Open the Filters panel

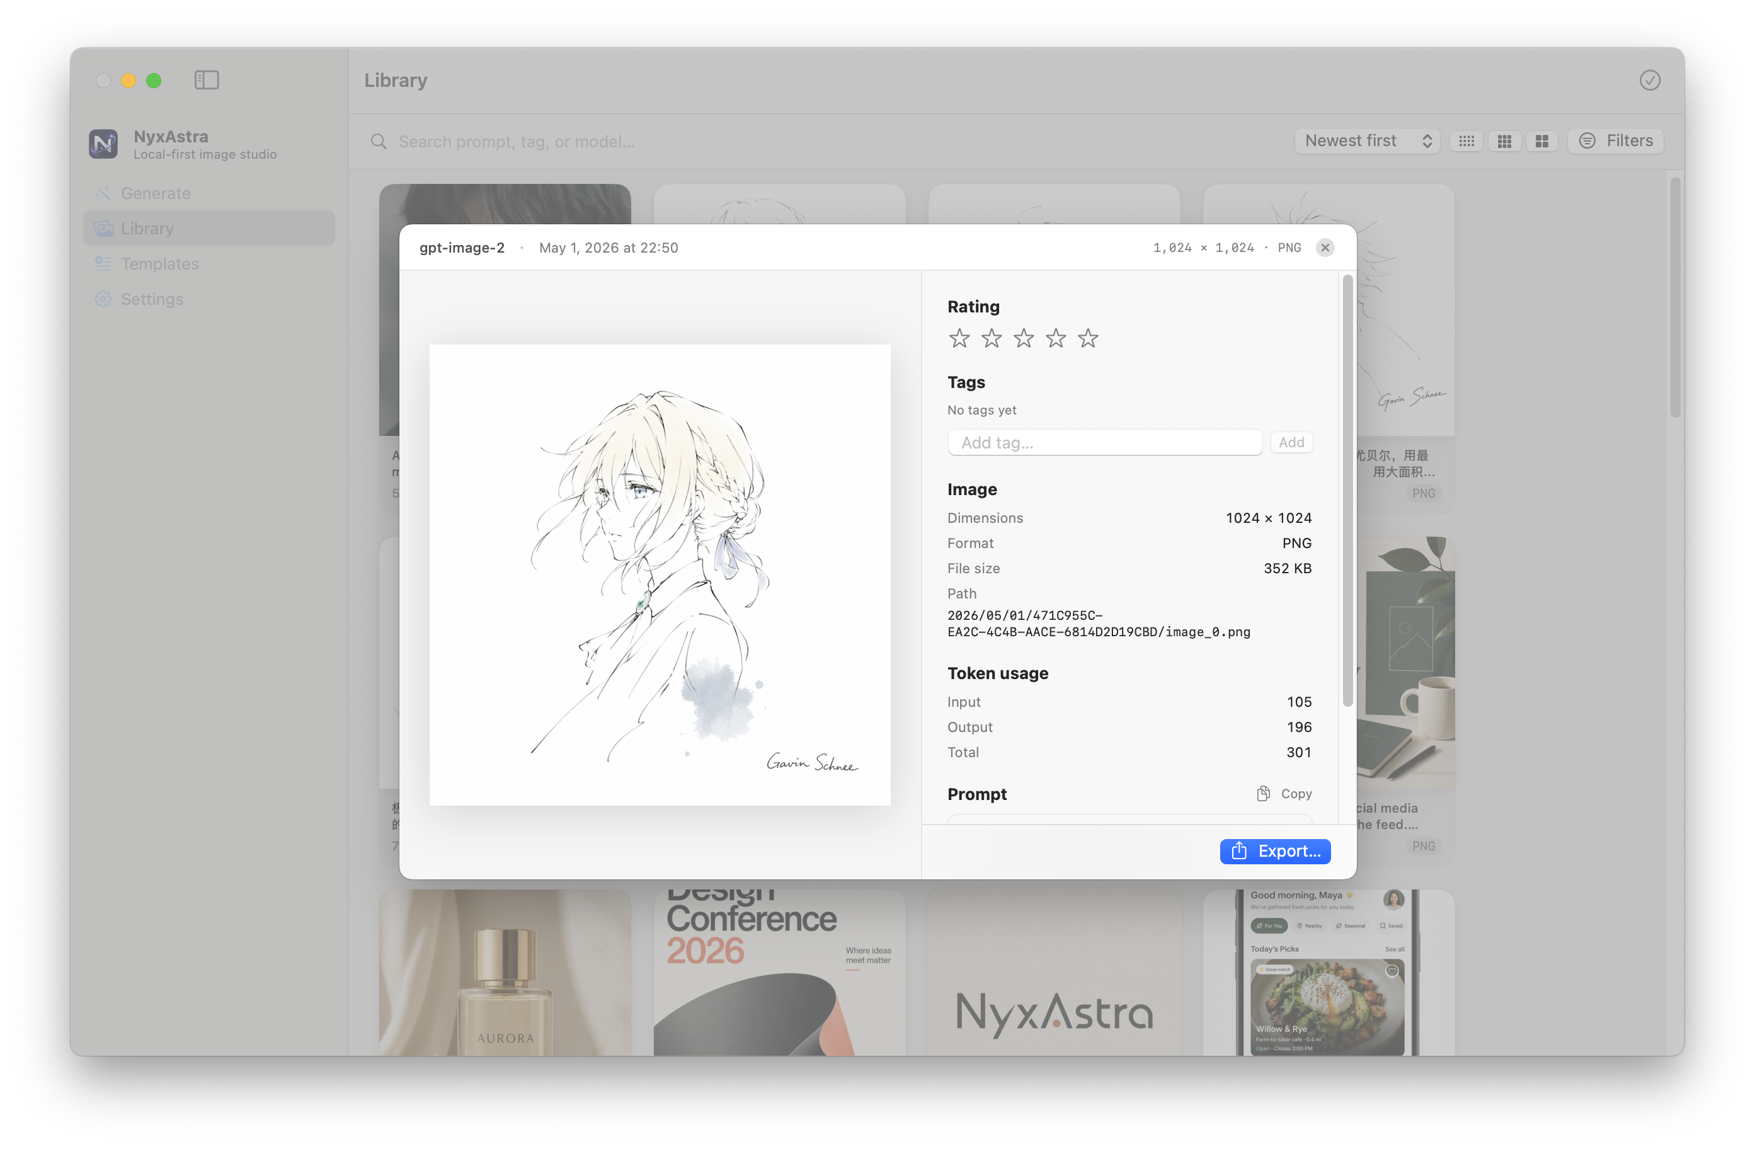point(1616,141)
